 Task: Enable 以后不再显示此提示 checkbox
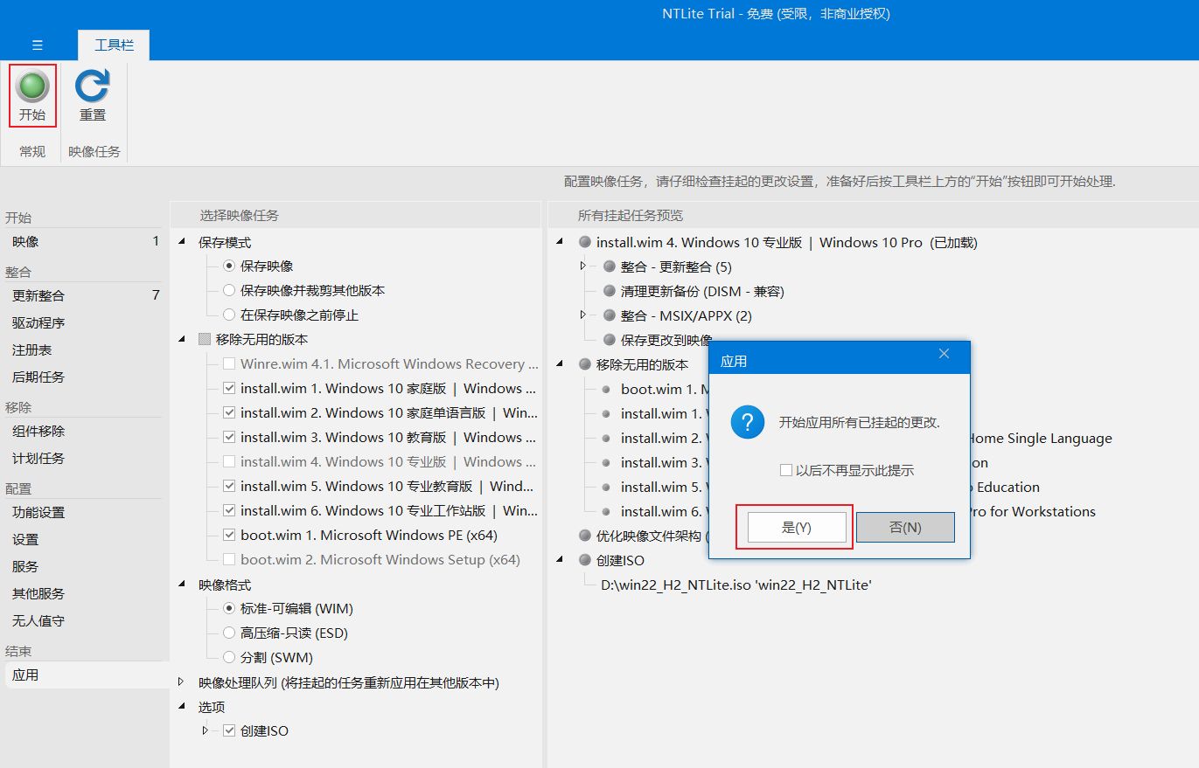785,470
